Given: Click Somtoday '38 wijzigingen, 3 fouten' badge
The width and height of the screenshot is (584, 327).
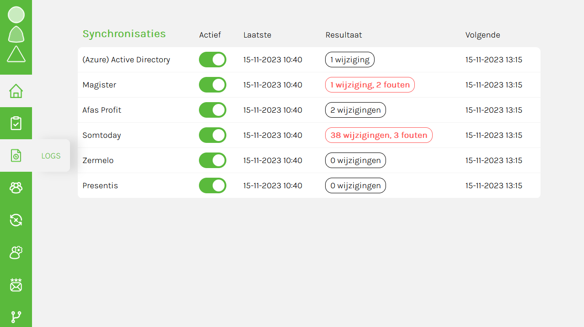Looking at the screenshot, I should (379, 135).
